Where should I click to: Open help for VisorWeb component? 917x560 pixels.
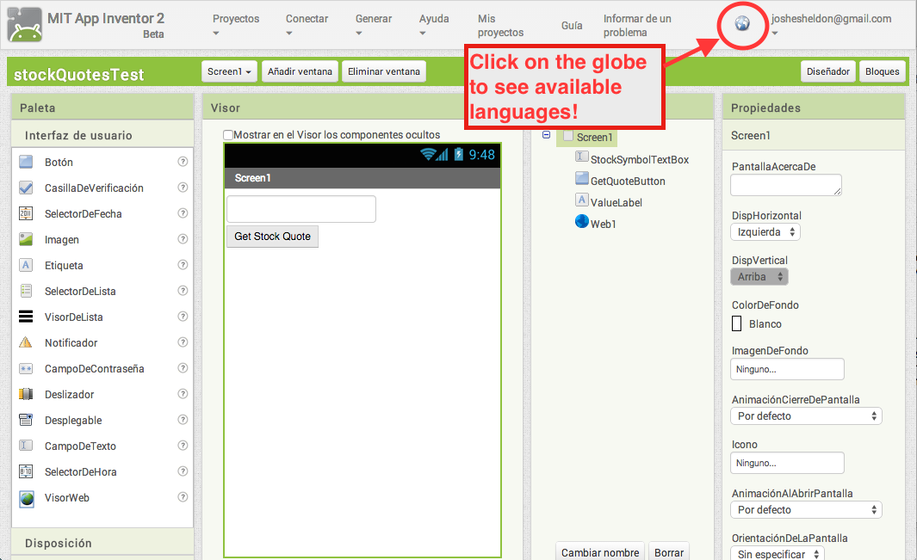(x=183, y=497)
